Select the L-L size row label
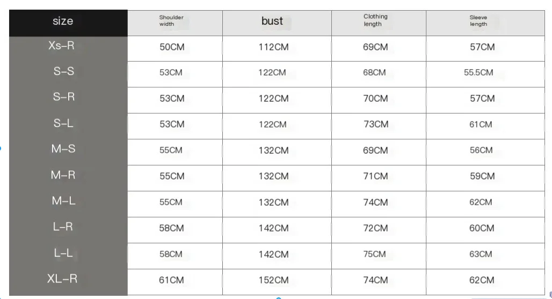The width and height of the screenshot is (552, 299). (x=63, y=253)
